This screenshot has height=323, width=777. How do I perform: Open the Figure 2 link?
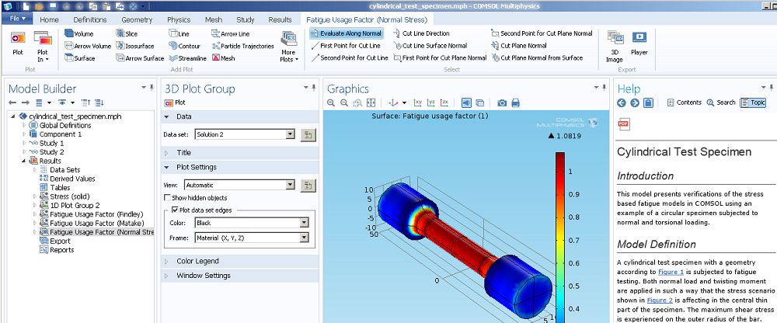point(660,300)
